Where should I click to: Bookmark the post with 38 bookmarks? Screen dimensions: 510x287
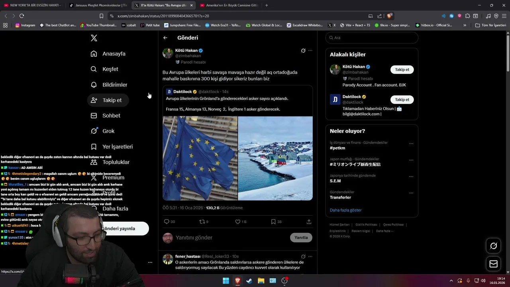pos(273,222)
